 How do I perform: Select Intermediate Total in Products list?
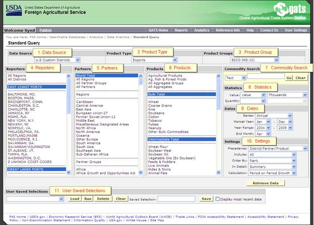(x=182, y=139)
